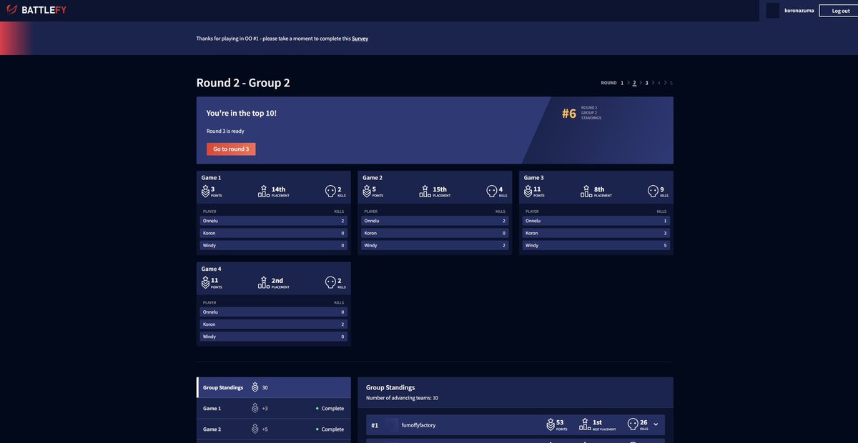The image size is (858, 443).
Task: Click Game 4 points badge icon
Action: point(205,282)
